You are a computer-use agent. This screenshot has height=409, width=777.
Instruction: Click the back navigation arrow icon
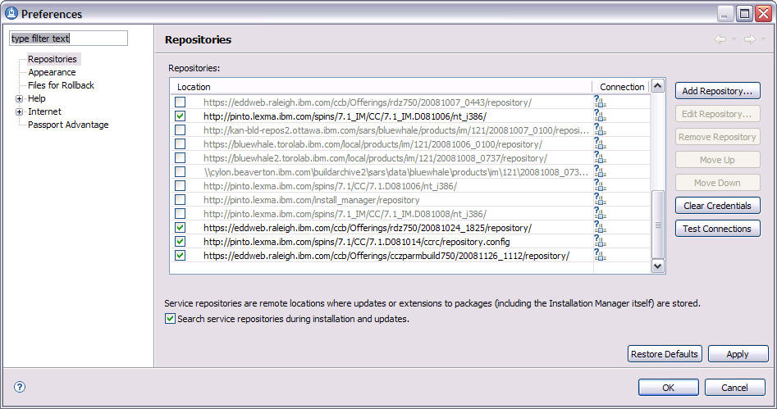coord(720,39)
